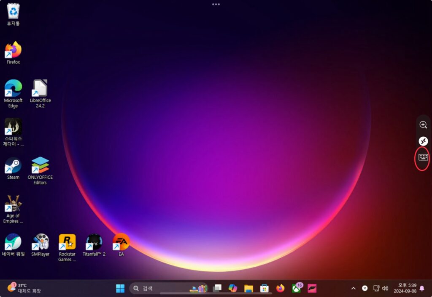Select the Microsoft Edge desktop shortcut
This screenshot has height=297, width=432.
pyautogui.click(x=13, y=93)
